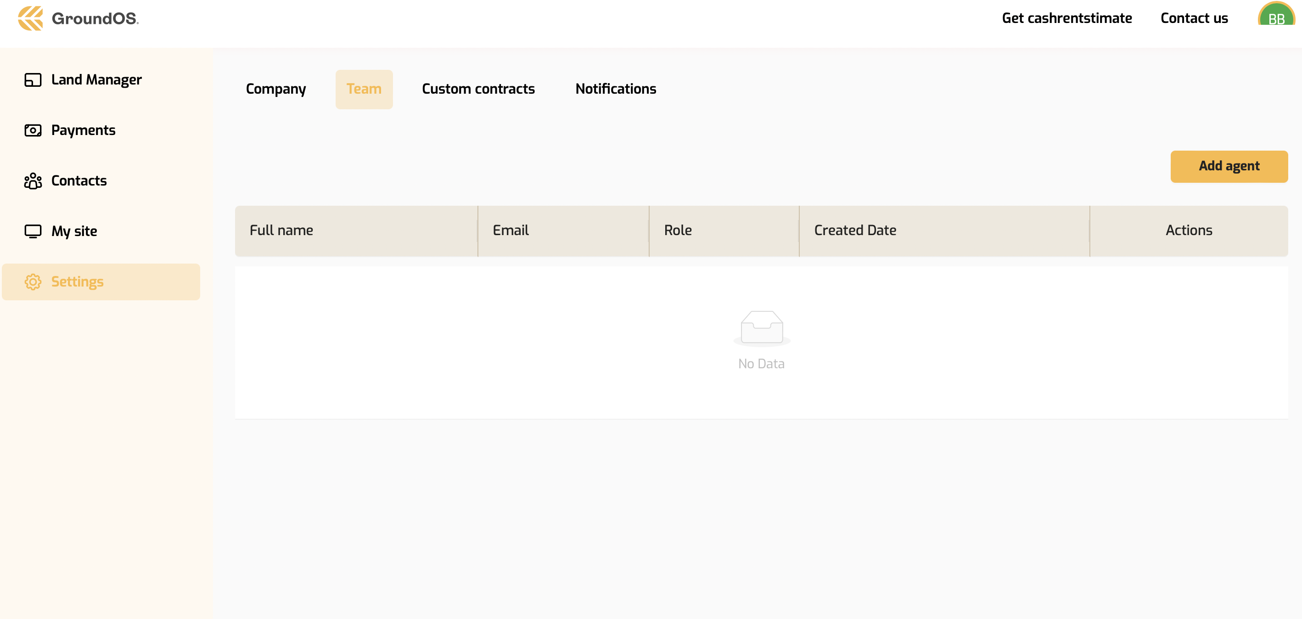Click the Email column header
The width and height of the screenshot is (1302, 619).
pos(511,231)
